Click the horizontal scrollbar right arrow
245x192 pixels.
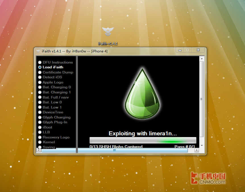197,150
